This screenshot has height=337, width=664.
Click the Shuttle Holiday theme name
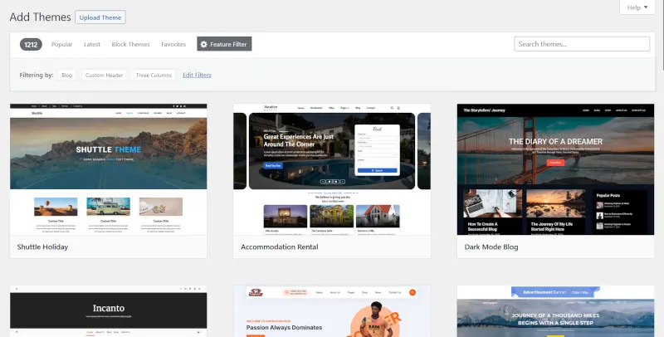click(x=43, y=247)
